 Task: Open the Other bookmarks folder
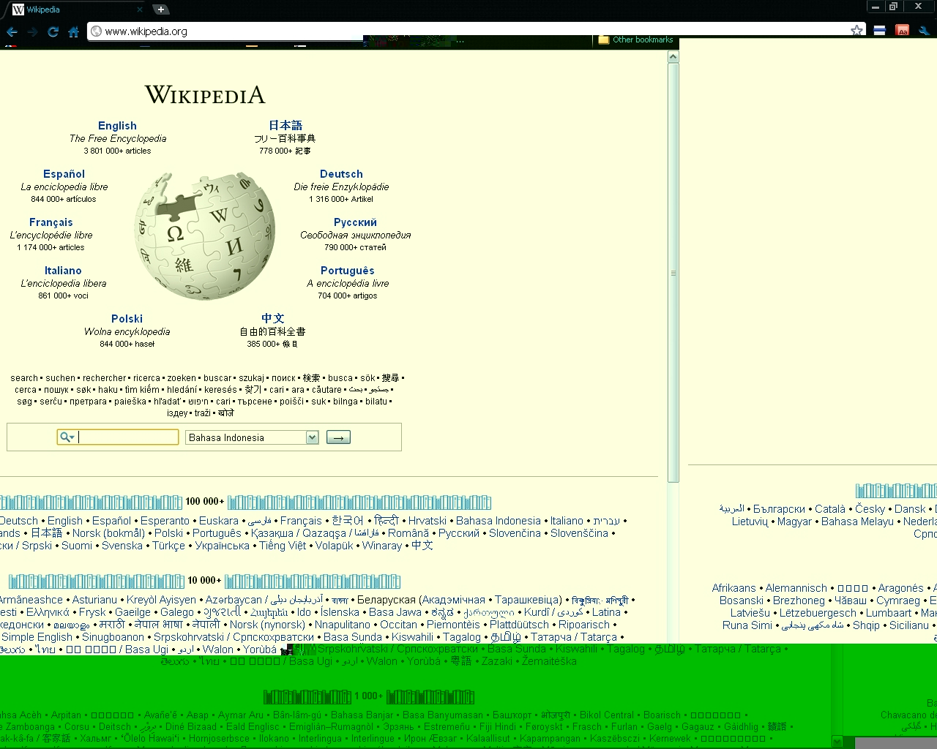(635, 39)
